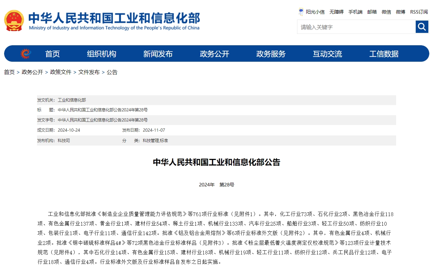The height and width of the screenshot is (269, 435).
Task: Navigate to 互动交流 section
Action: tap(327, 54)
